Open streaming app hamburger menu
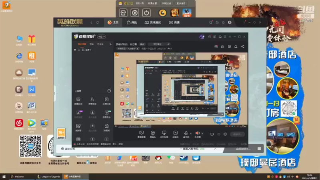320x180 pixels. [230, 37]
